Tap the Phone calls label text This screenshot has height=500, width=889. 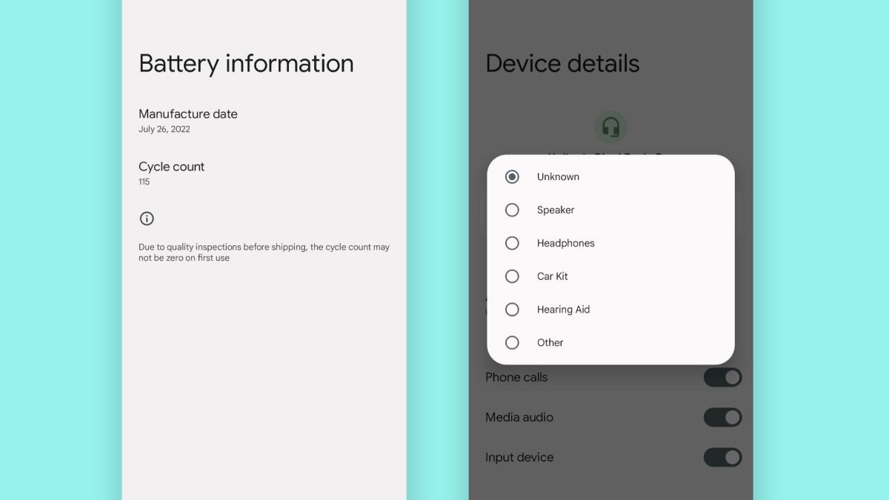pyautogui.click(x=516, y=378)
